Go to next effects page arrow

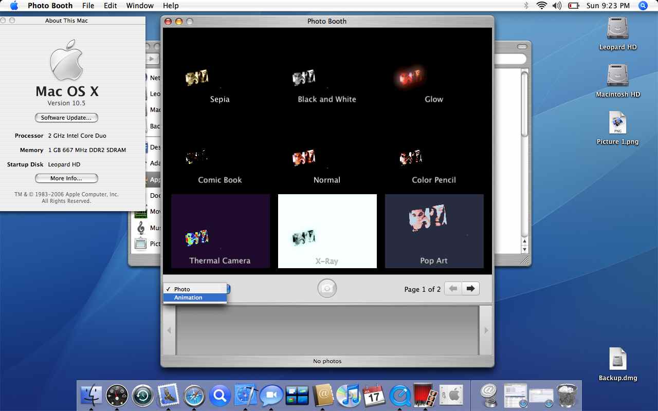[470, 289]
